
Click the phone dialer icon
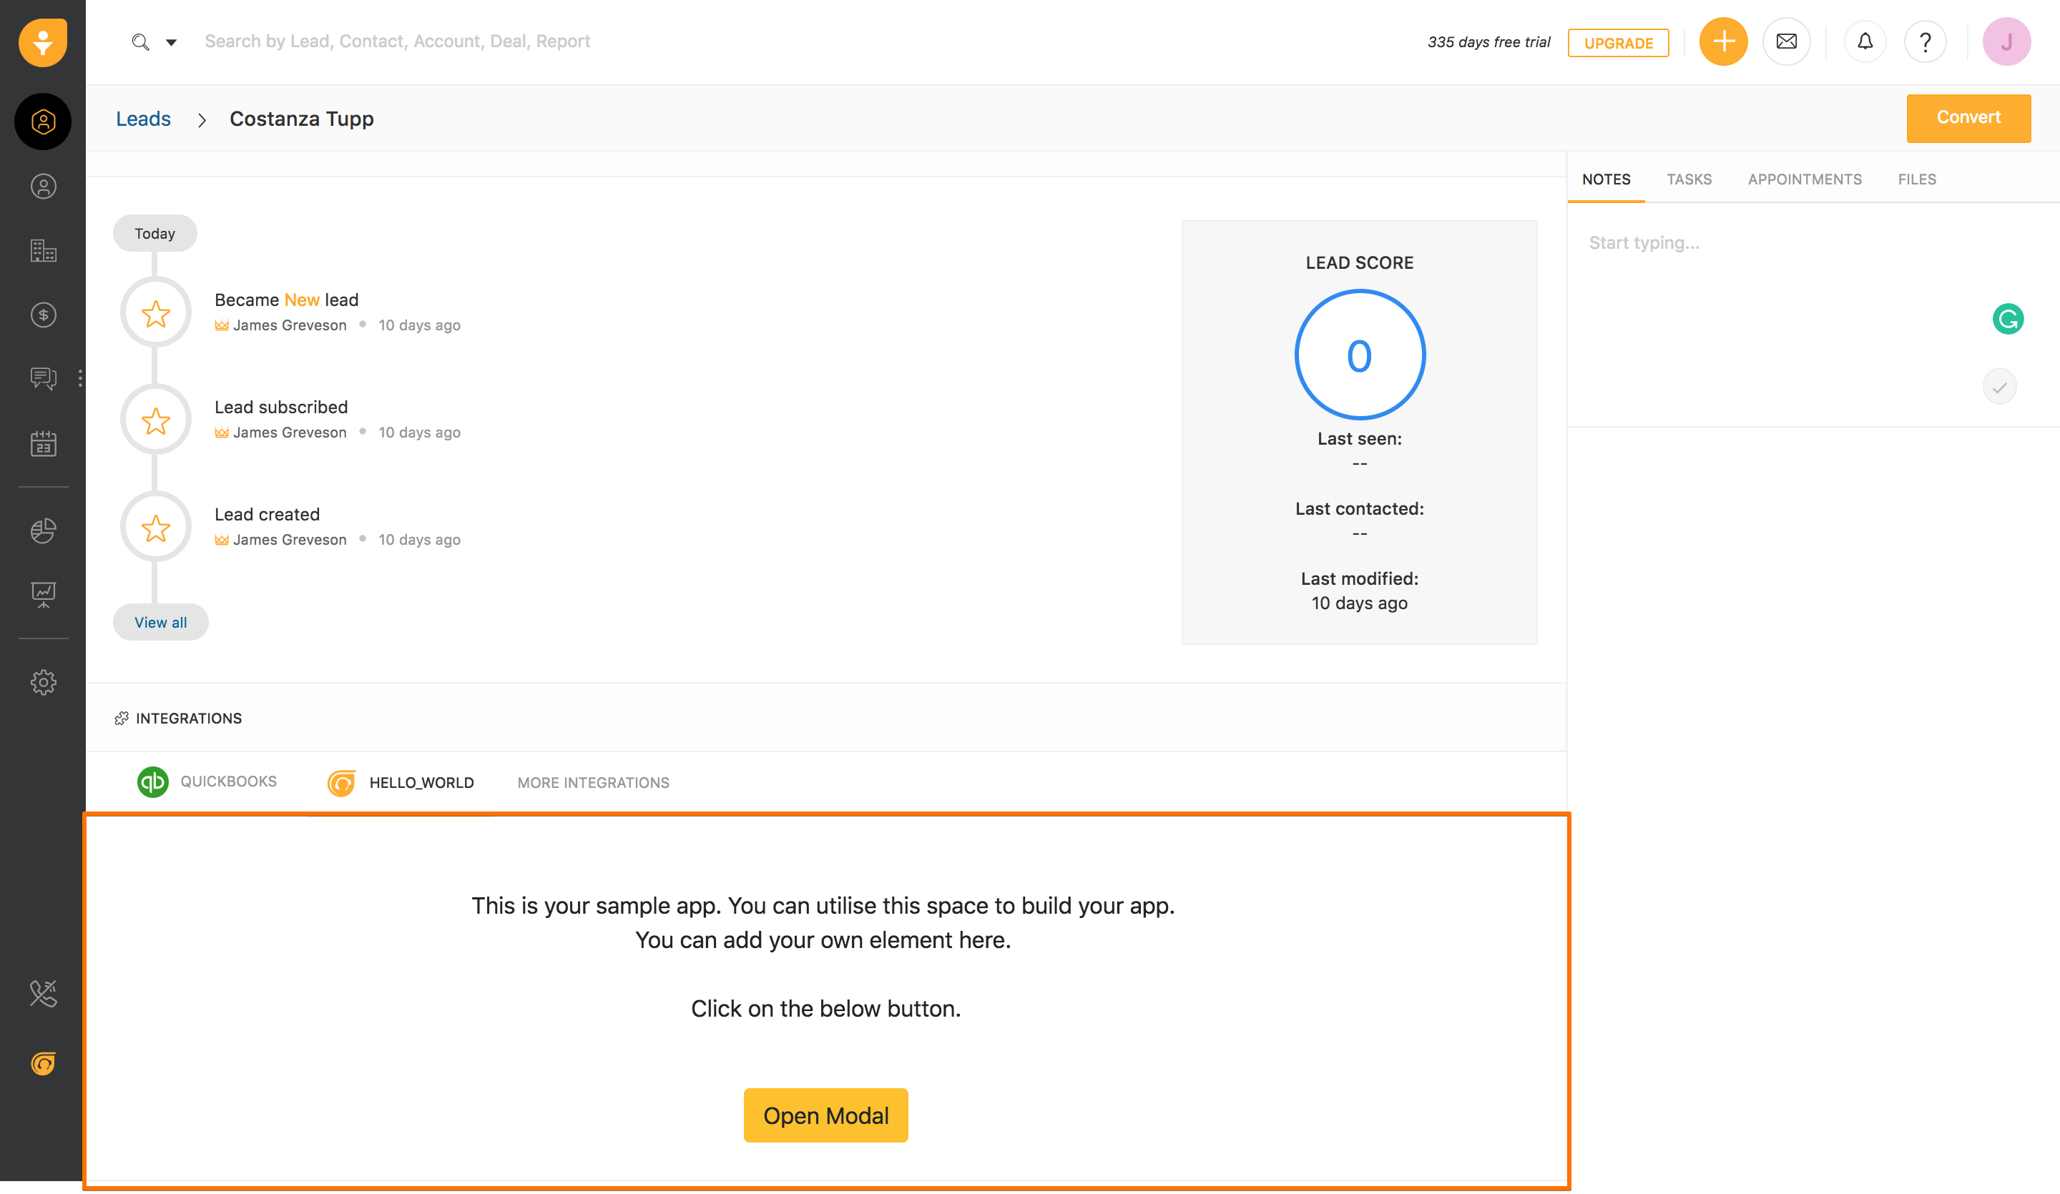[44, 993]
